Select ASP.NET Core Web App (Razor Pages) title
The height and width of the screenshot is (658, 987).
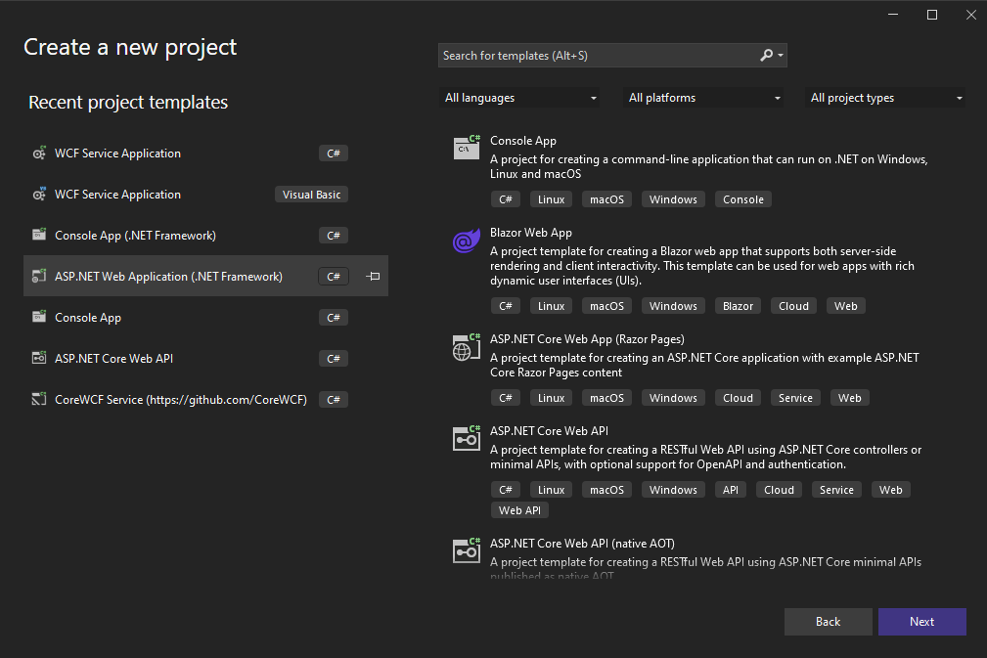(587, 339)
